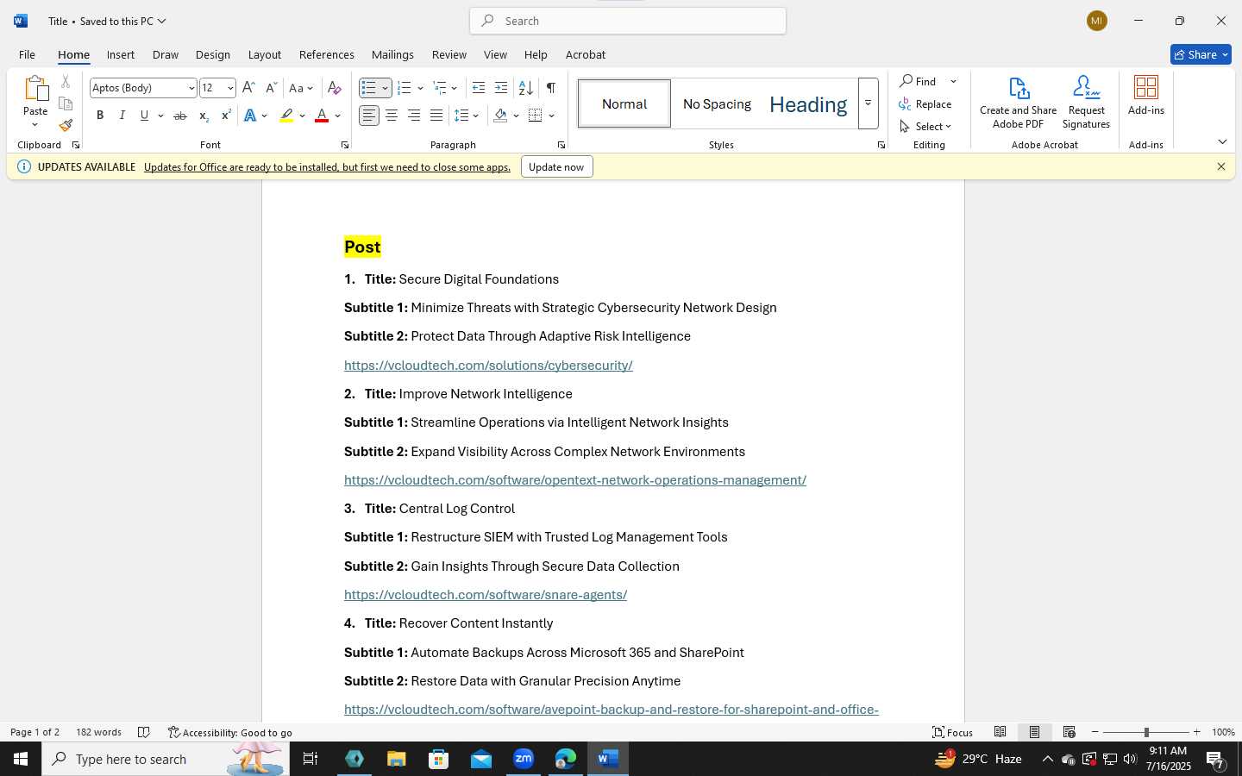Click the Copy icon in Clipboard group
Screen dimensions: 1242x776
(x=66, y=103)
